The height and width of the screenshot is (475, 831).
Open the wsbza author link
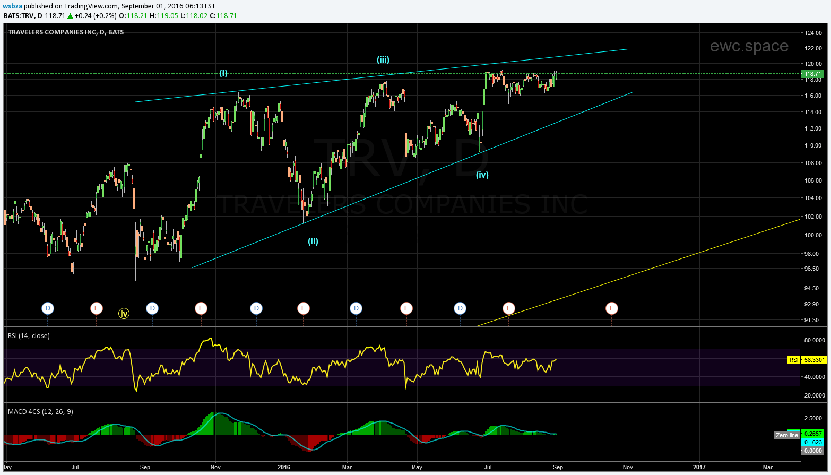(13, 6)
